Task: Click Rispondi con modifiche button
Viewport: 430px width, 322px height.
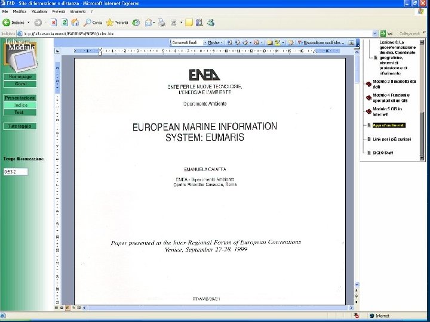Action: tap(321, 43)
